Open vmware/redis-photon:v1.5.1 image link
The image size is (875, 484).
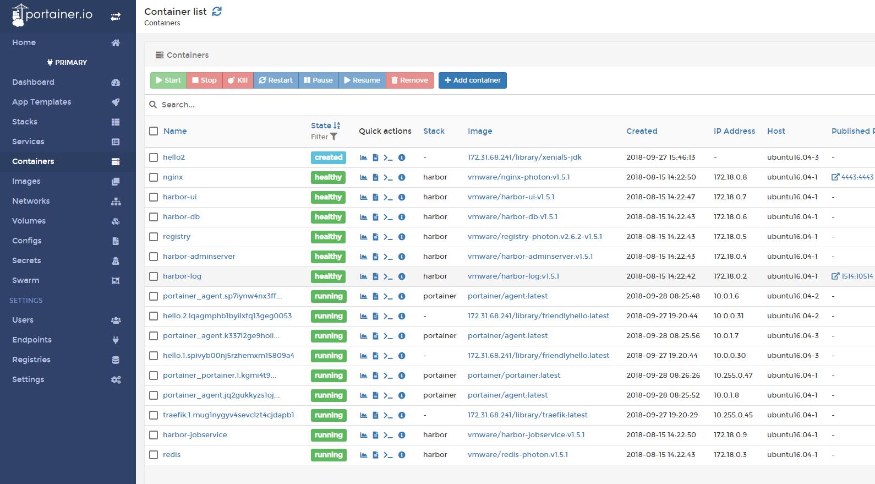(518, 455)
